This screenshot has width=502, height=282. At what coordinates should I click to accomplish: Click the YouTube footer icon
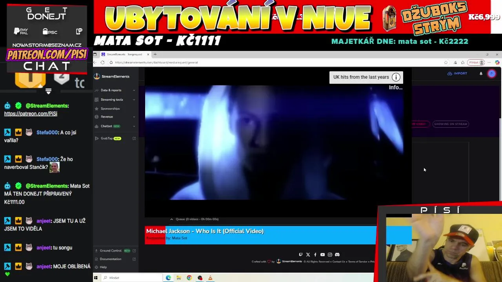click(322, 255)
